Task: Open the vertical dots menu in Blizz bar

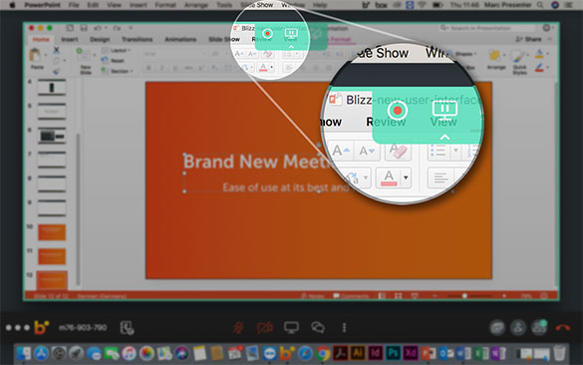Action: tap(344, 327)
